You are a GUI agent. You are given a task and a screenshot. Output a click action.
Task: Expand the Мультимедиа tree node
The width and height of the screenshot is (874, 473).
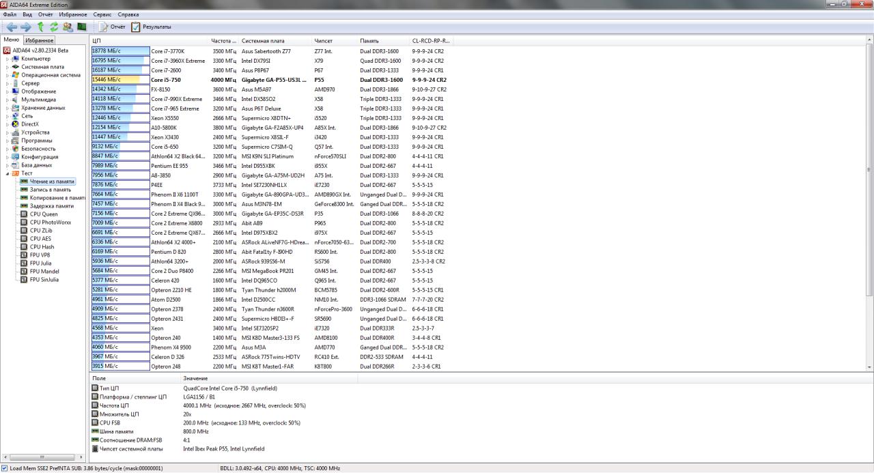tap(8, 100)
